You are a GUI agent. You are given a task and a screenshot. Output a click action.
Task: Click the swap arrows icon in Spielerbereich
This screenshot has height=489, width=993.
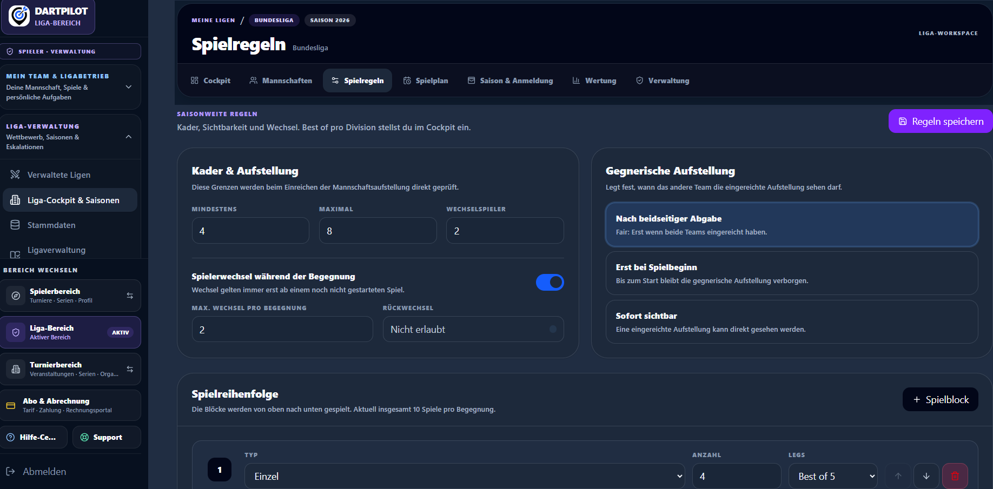130,296
